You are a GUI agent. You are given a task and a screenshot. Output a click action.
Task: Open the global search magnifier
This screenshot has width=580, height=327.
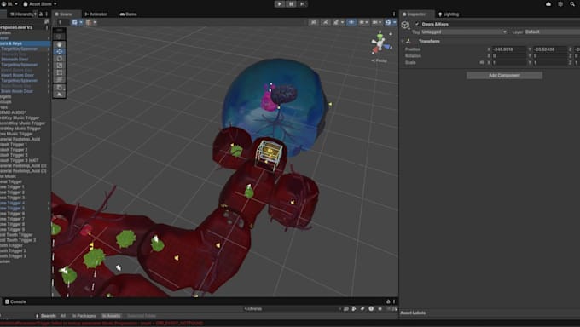572,4
